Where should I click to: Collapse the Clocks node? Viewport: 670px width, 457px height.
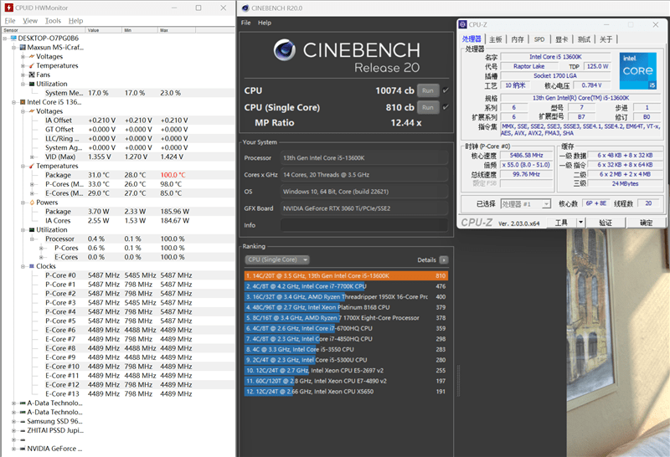pyautogui.click(x=23, y=266)
